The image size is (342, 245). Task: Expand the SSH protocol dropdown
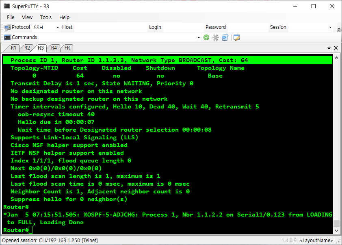pos(58,28)
